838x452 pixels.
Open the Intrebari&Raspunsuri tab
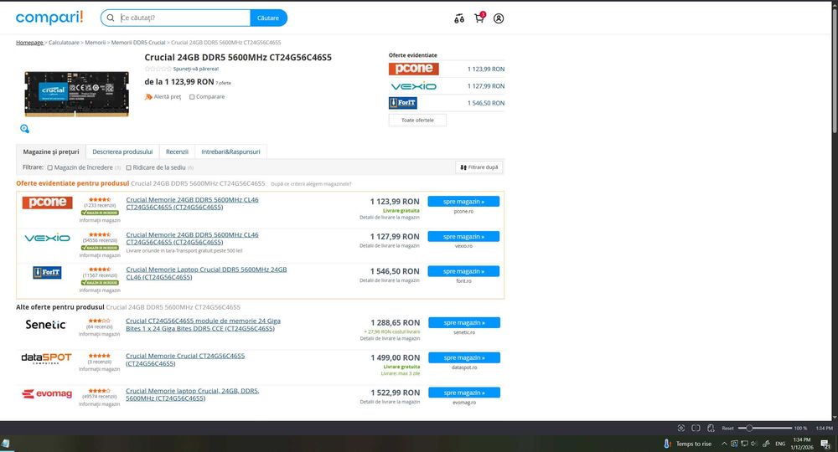point(231,152)
